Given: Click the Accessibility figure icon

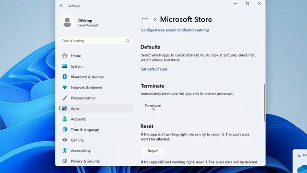Looking at the screenshot, I should [x=65, y=150].
